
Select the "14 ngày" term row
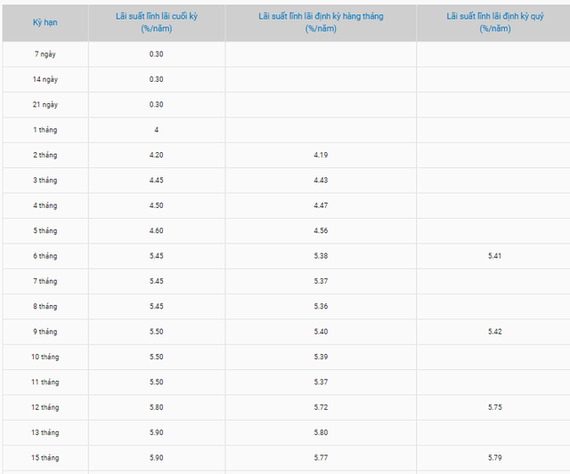[44, 79]
